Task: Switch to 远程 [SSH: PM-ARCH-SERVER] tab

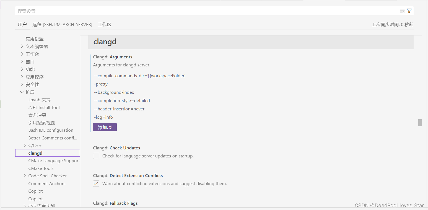Action: coord(62,25)
